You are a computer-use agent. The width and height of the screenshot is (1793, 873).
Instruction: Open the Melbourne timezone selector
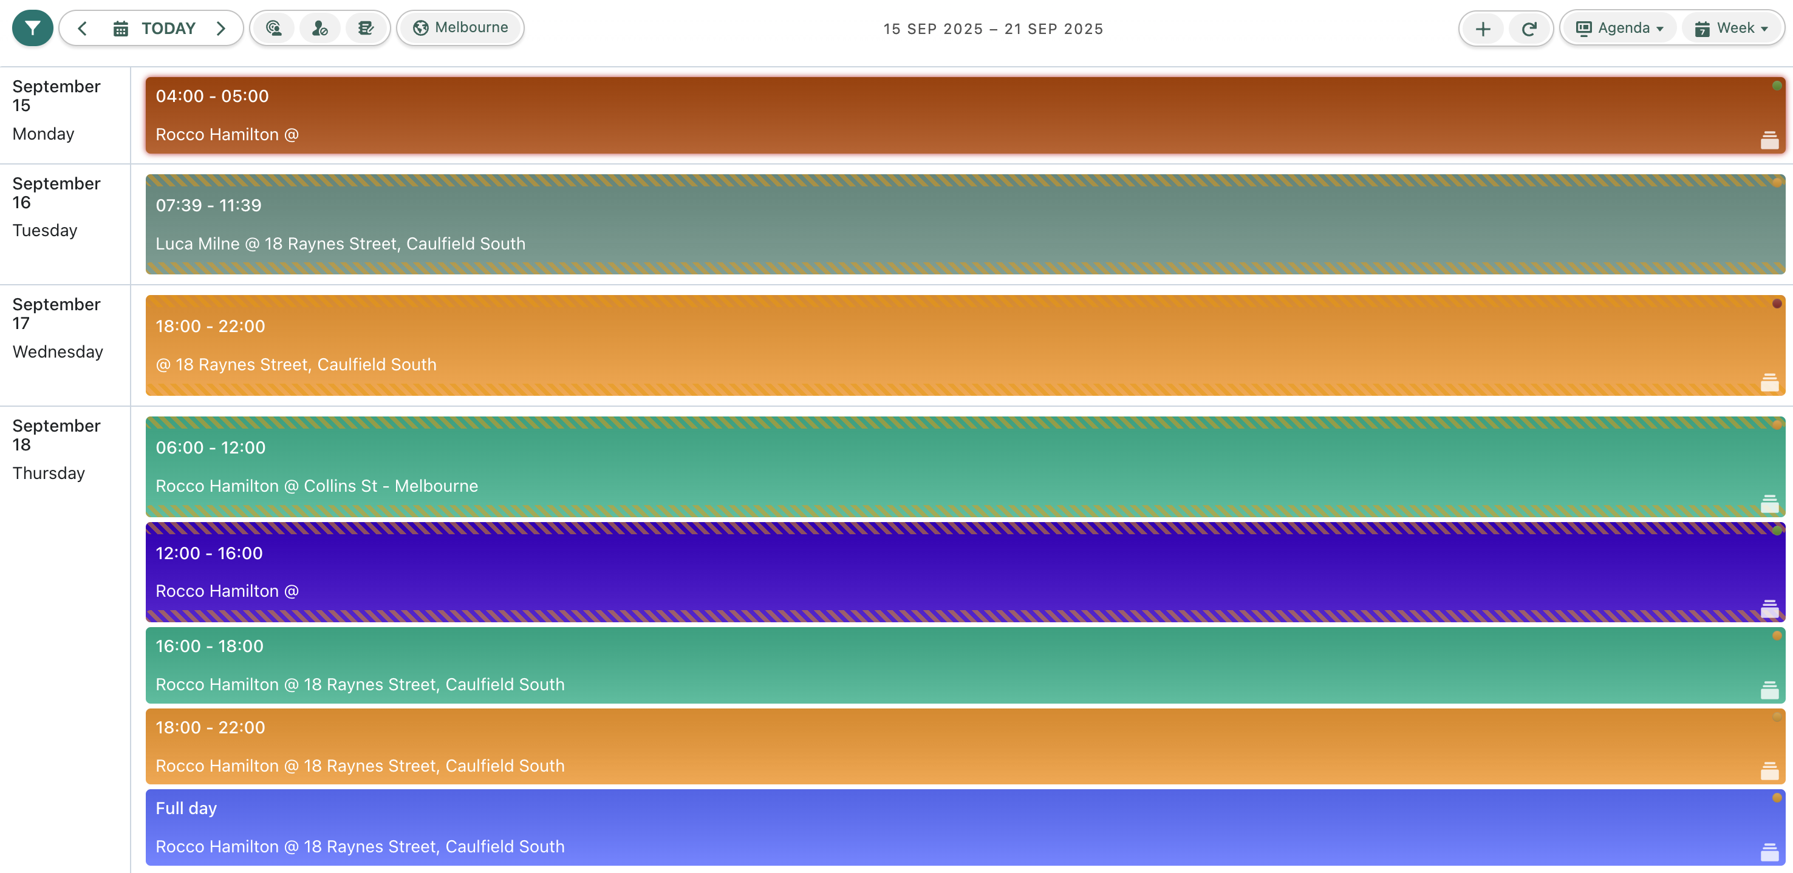click(460, 28)
